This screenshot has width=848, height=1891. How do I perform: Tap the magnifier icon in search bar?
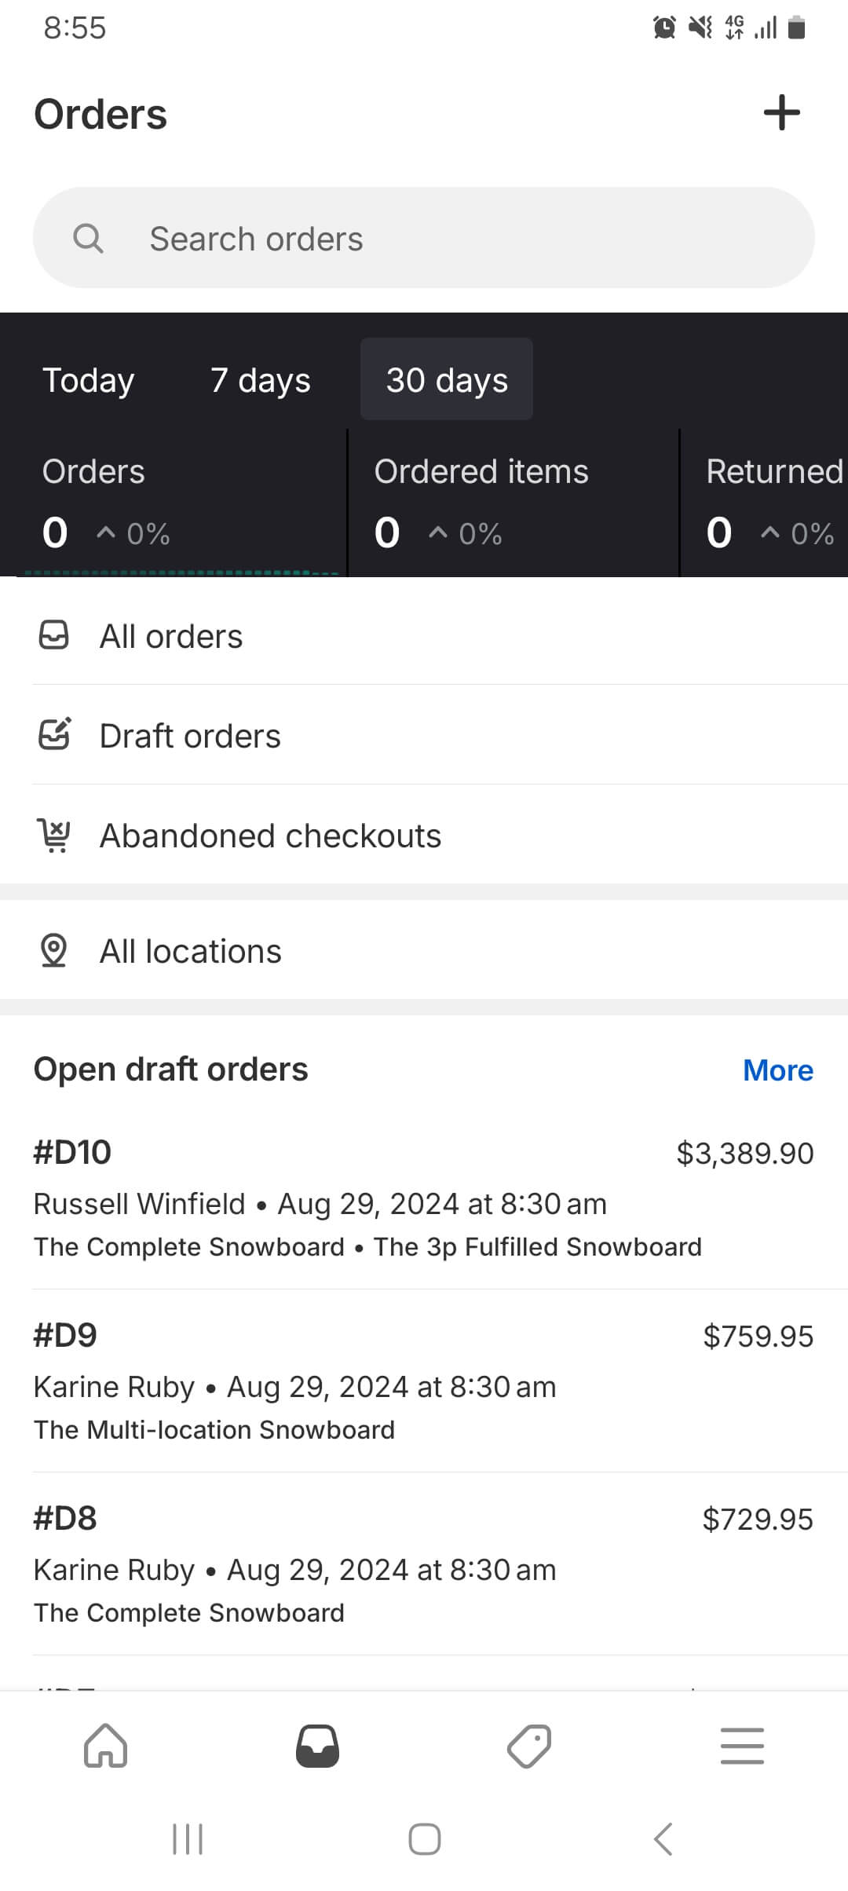pyautogui.click(x=88, y=238)
